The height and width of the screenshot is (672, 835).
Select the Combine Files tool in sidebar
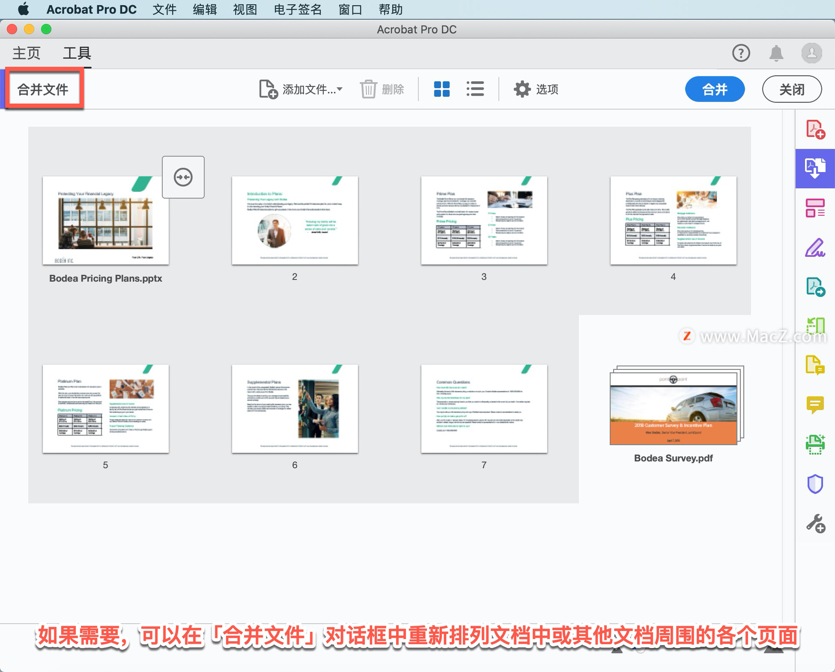[x=815, y=169]
